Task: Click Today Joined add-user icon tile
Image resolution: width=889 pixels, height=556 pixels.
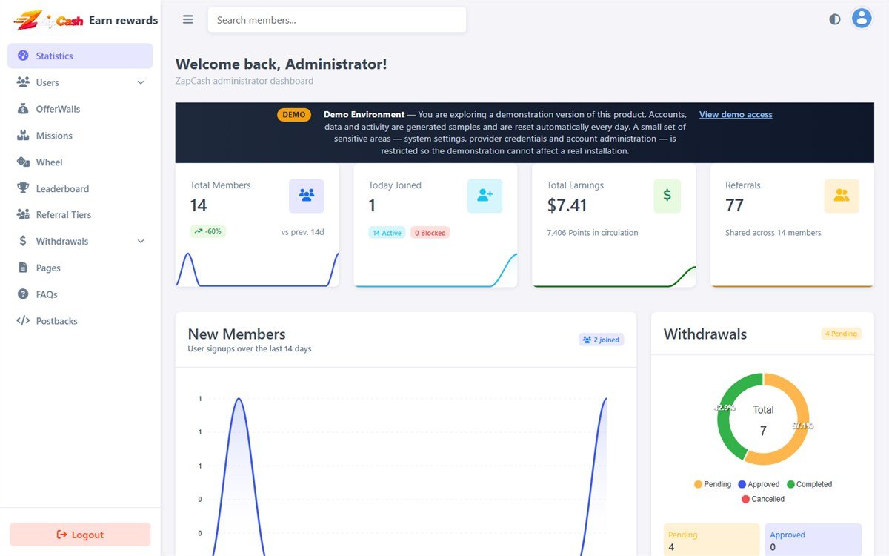Action: pyautogui.click(x=485, y=196)
